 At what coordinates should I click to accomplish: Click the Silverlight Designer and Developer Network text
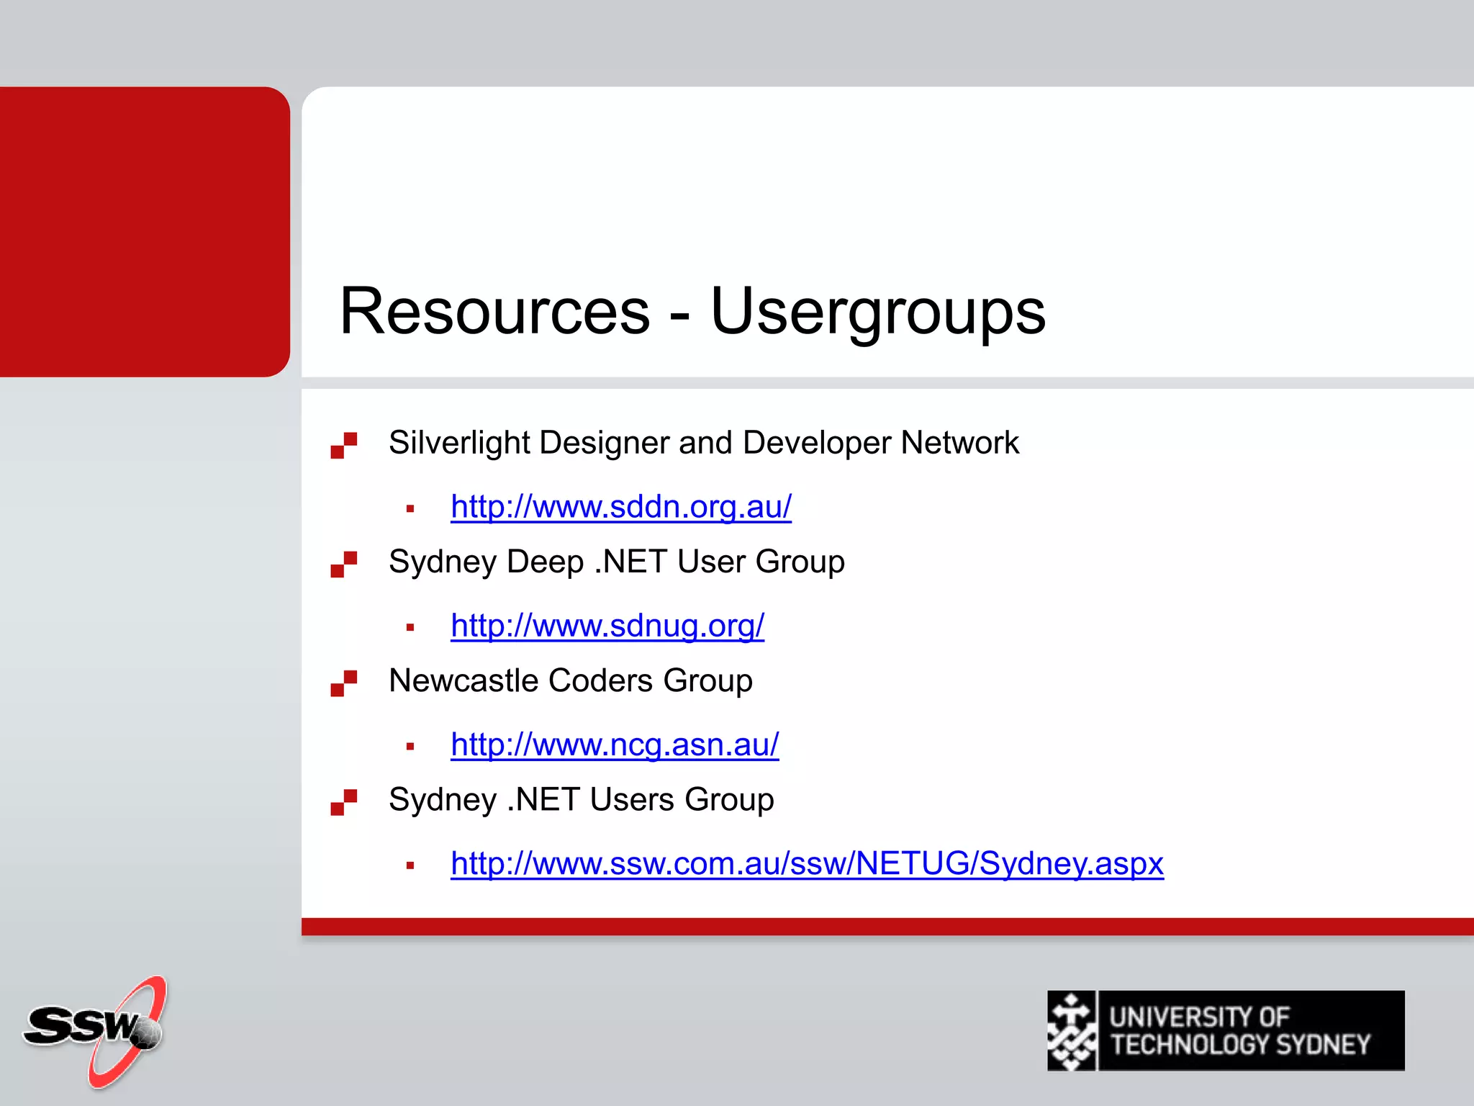703,443
